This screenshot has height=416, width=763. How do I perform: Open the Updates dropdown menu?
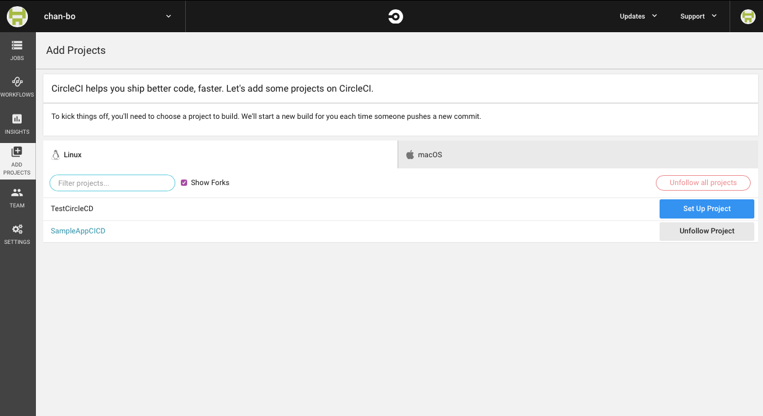(638, 17)
